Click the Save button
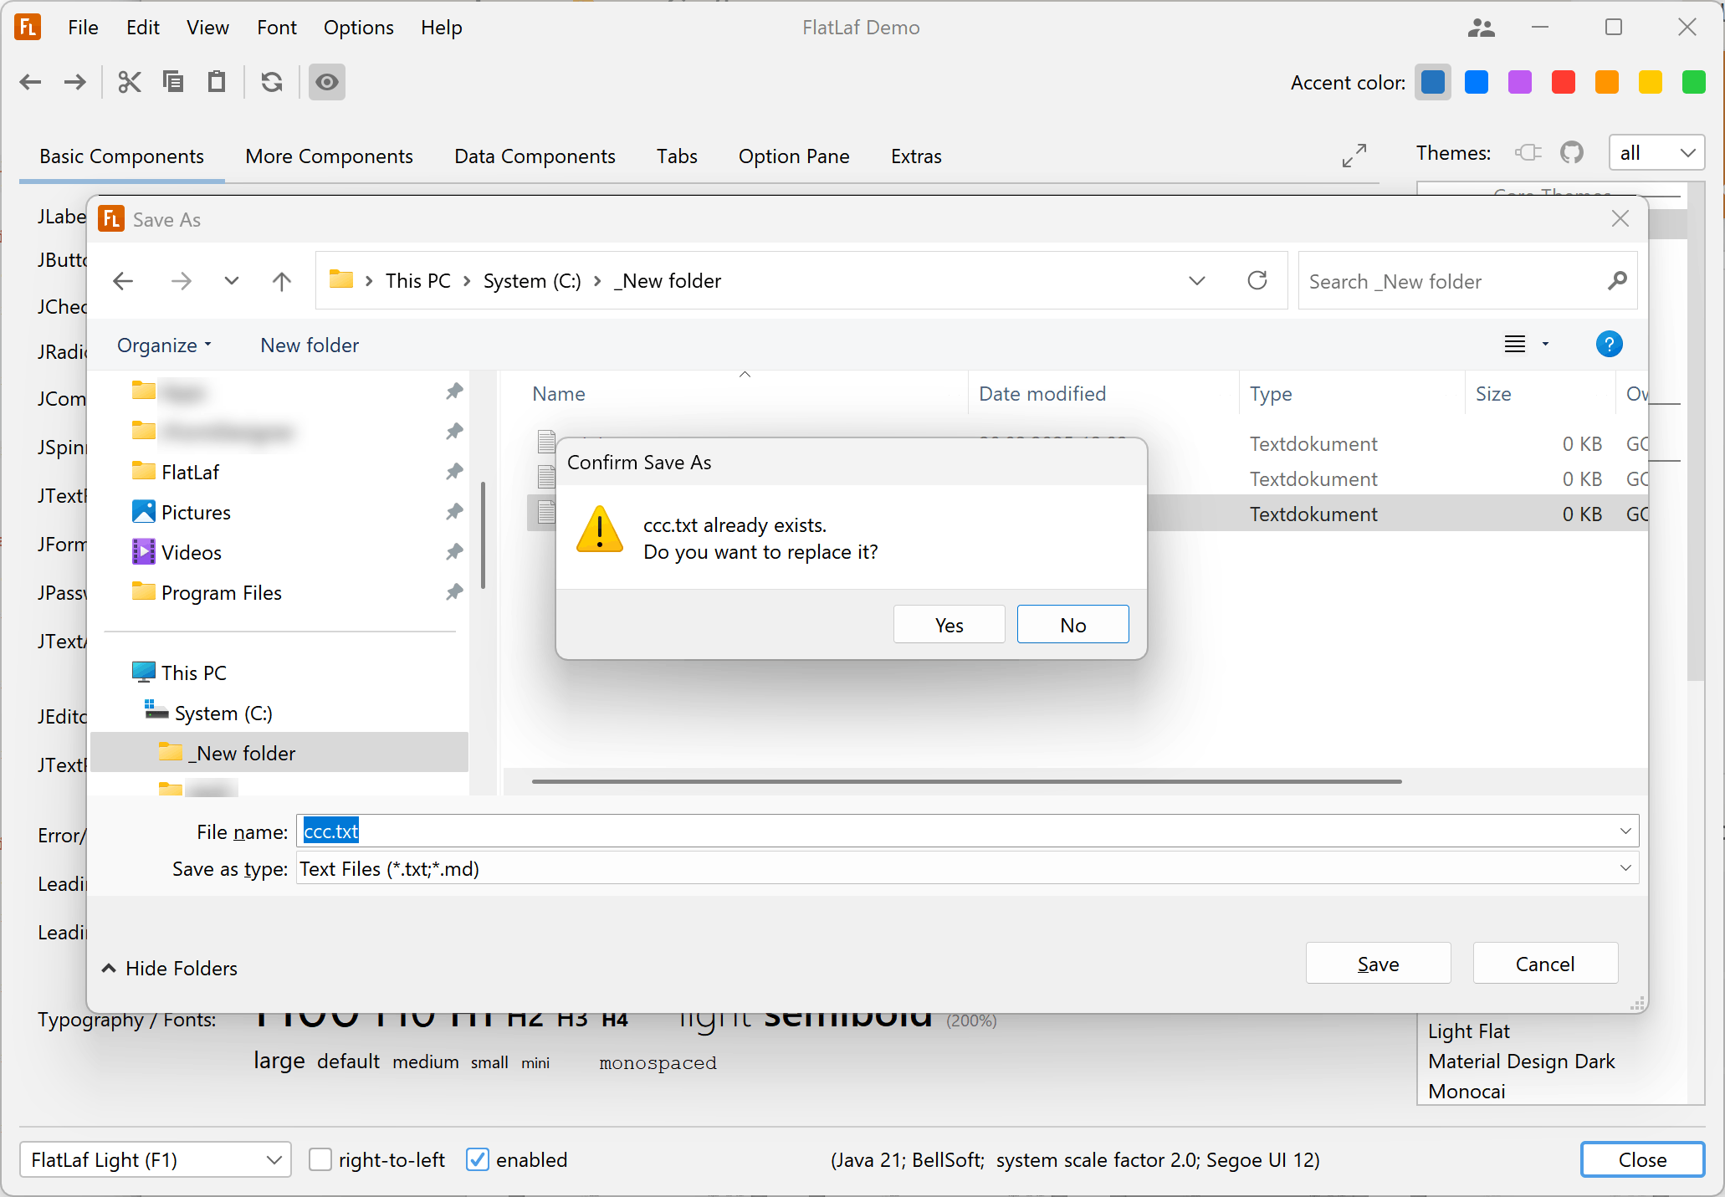 click(x=1379, y=964)
